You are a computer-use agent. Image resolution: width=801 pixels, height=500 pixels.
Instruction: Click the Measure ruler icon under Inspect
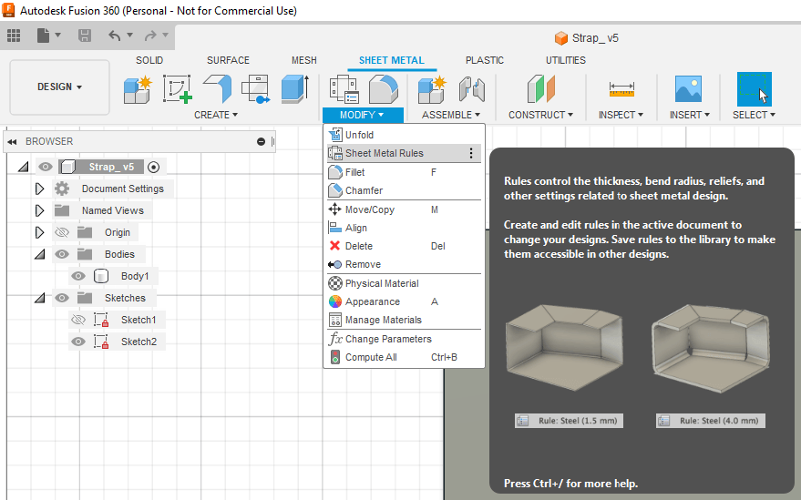click(x=621, y=89)
